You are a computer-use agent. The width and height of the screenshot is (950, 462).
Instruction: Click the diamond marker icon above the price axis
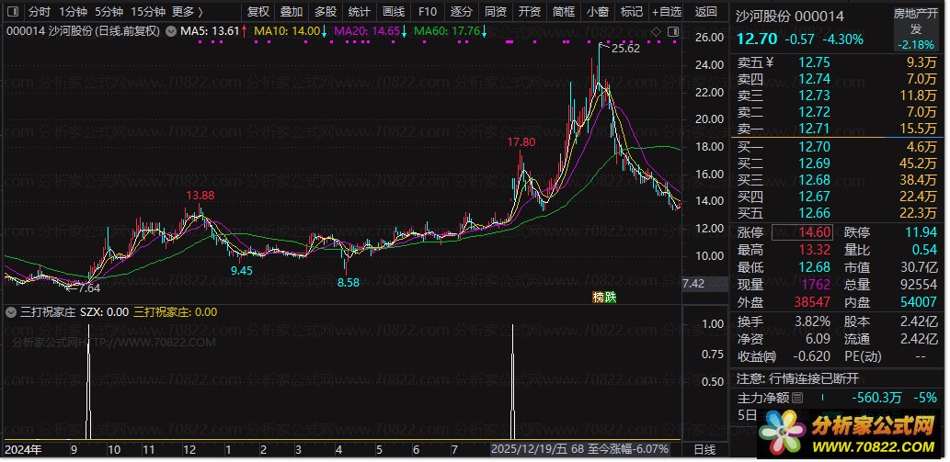pos(657,30)
